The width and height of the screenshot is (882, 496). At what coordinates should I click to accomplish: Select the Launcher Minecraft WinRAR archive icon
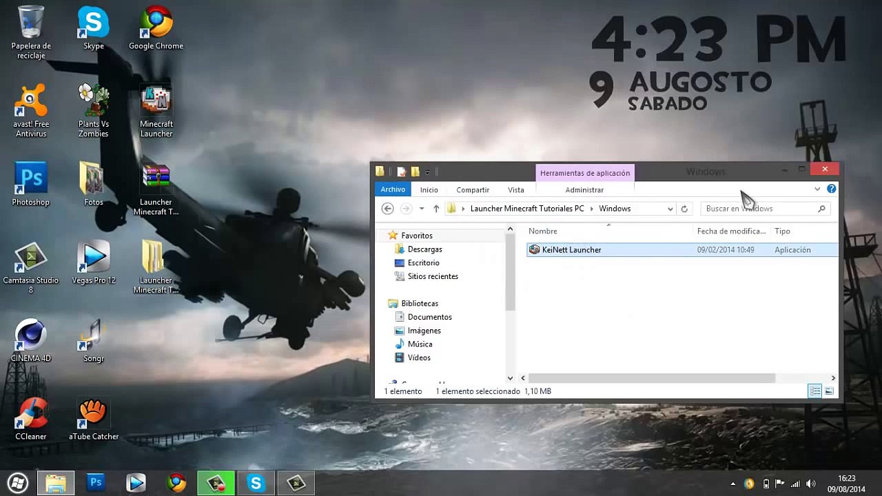156,189
